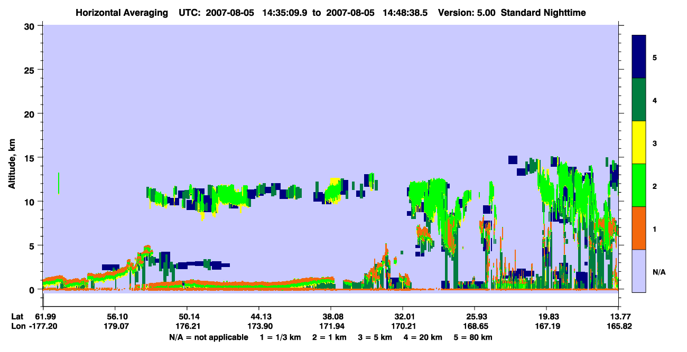
Task: Click the 20 altitude tick label
Action: 30,114
